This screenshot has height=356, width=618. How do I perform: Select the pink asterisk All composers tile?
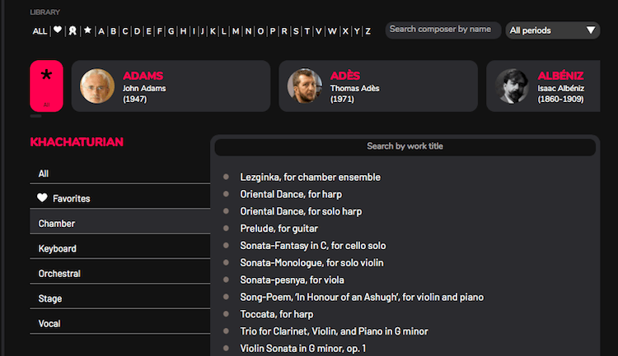46,86
